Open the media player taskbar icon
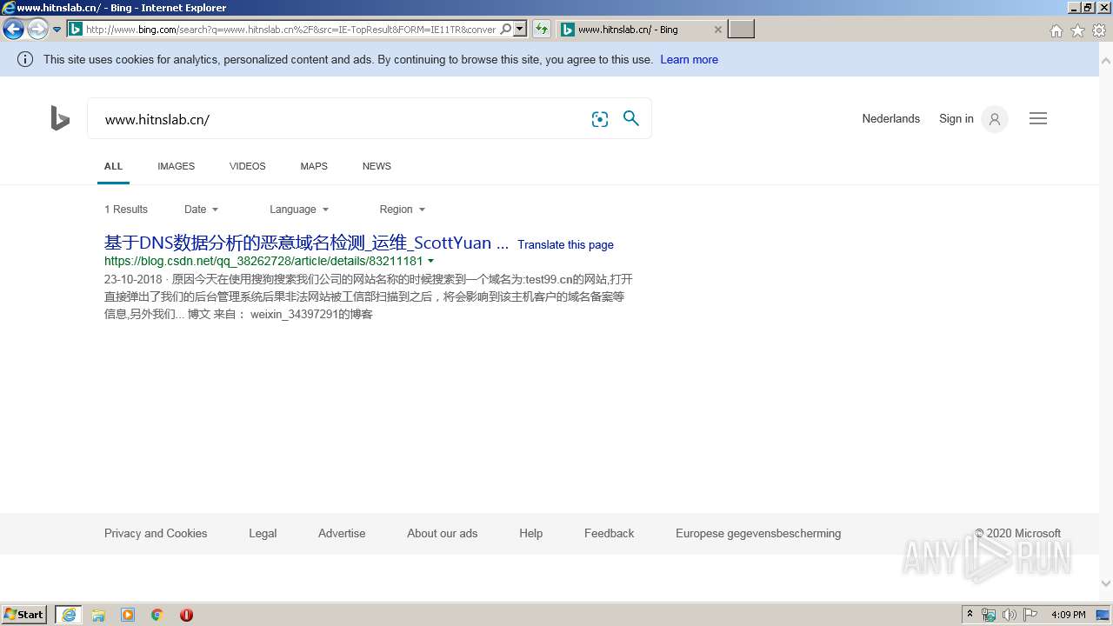The image size is (1113, 626). [128, 615]
